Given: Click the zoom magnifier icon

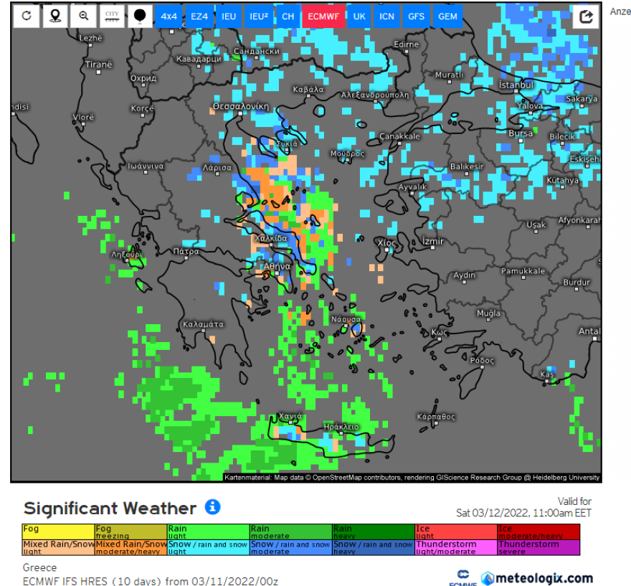Looking at the screenshot, I should 84,16.
